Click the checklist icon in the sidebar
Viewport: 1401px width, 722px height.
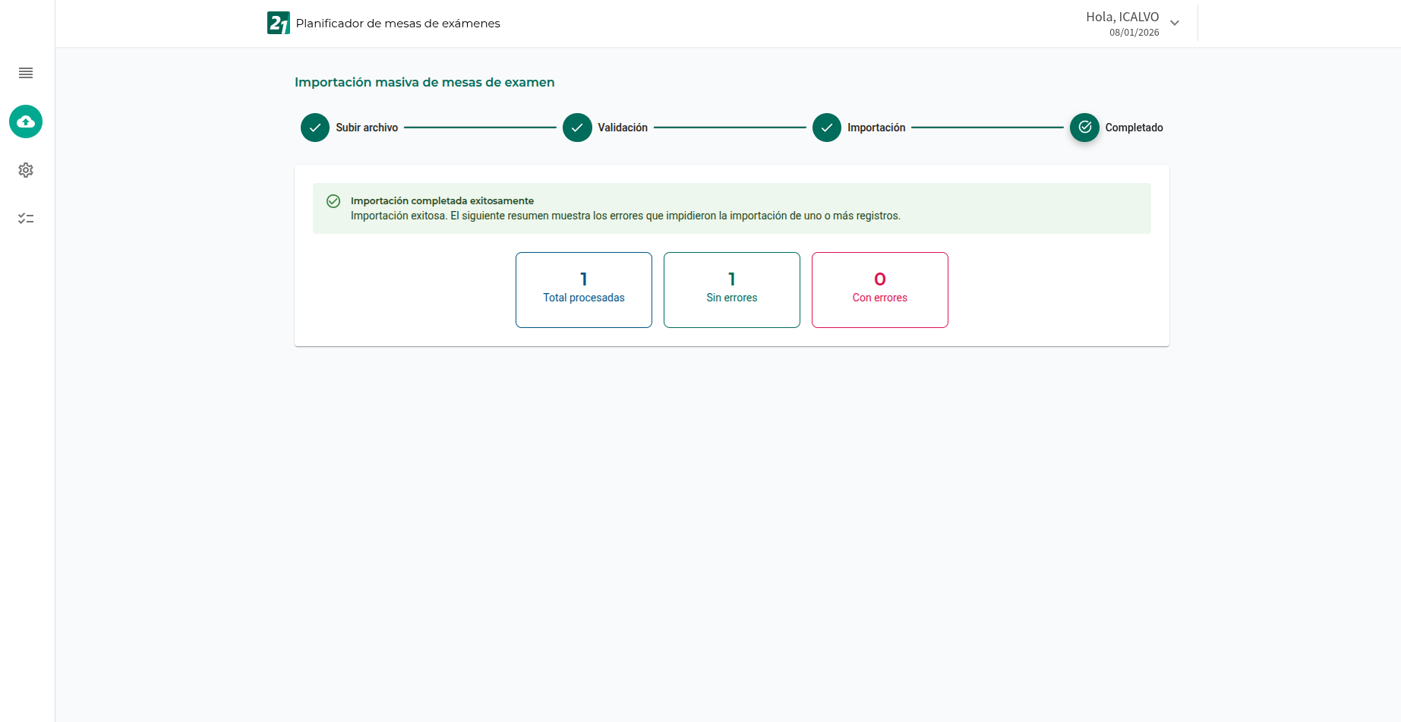[x=25, y=218]
